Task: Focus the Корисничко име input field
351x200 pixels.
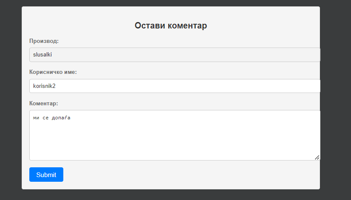Action: coord(174,86)
